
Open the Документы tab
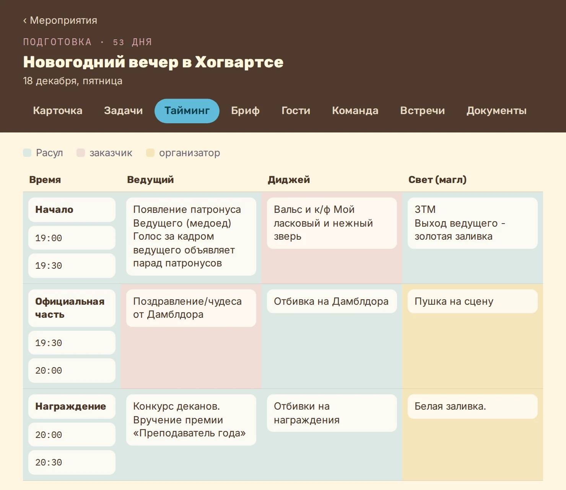[x=497, y=111]
